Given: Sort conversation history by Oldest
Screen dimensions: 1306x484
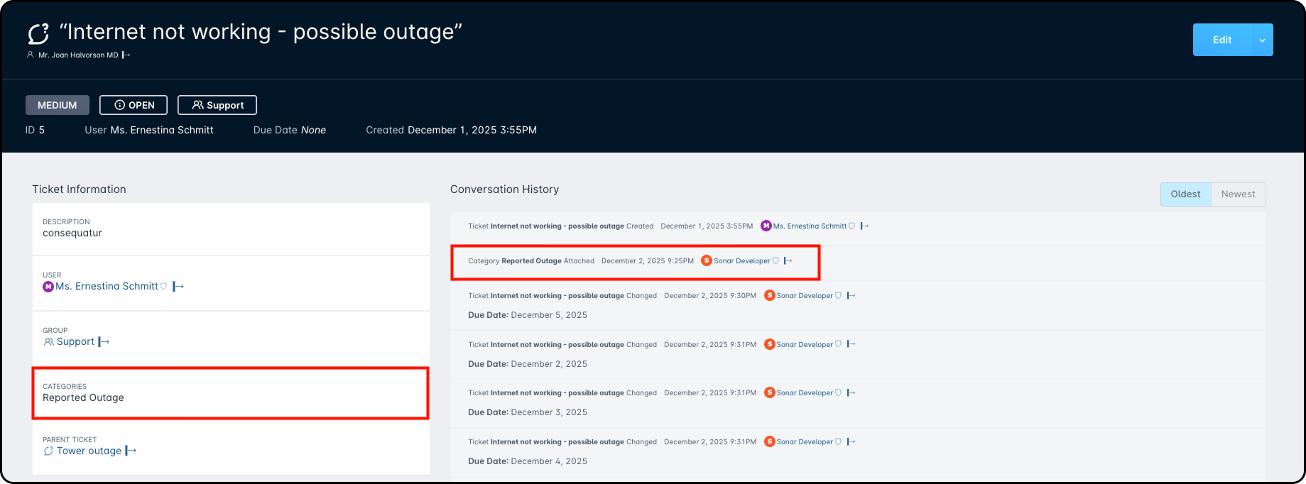Looking at the screenshot, I should (1185, 194).
